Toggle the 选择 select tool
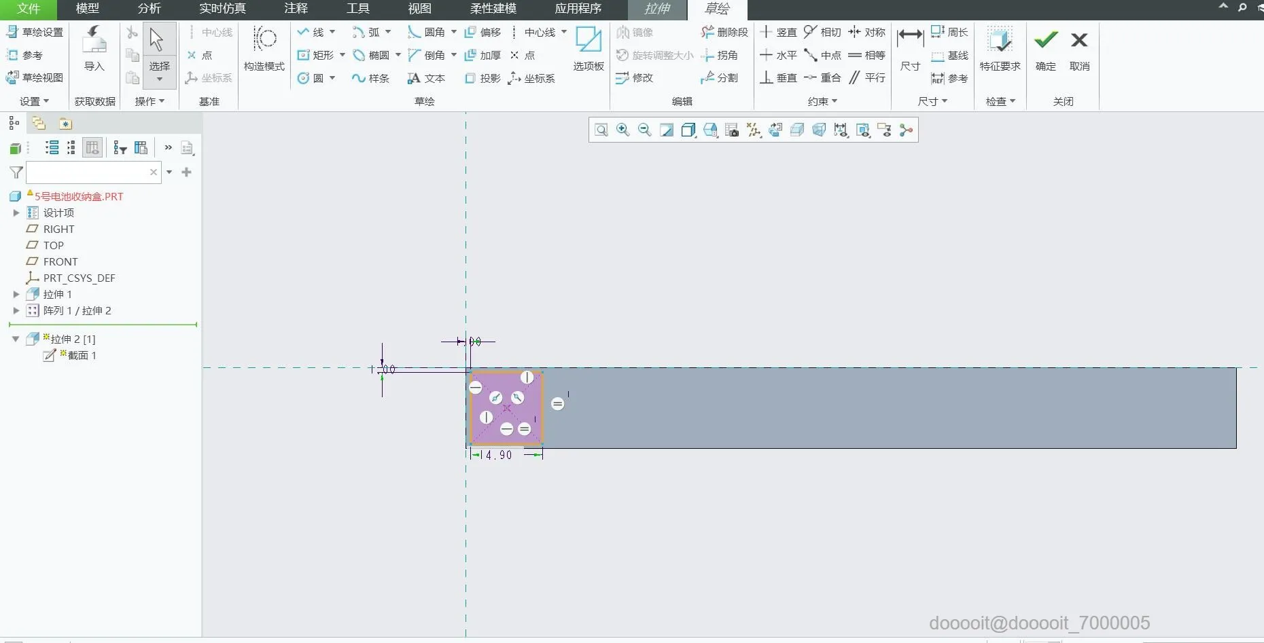The width and height of the screenshot is (1264, 643). coord(160,54)
